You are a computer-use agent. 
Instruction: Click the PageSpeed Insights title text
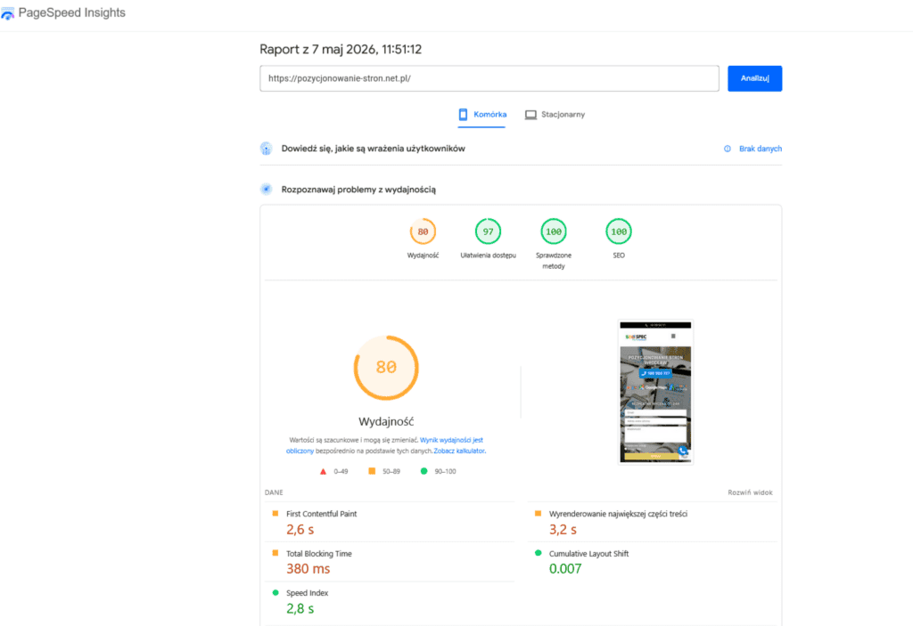pyautogui.click(x=71, y=12)
